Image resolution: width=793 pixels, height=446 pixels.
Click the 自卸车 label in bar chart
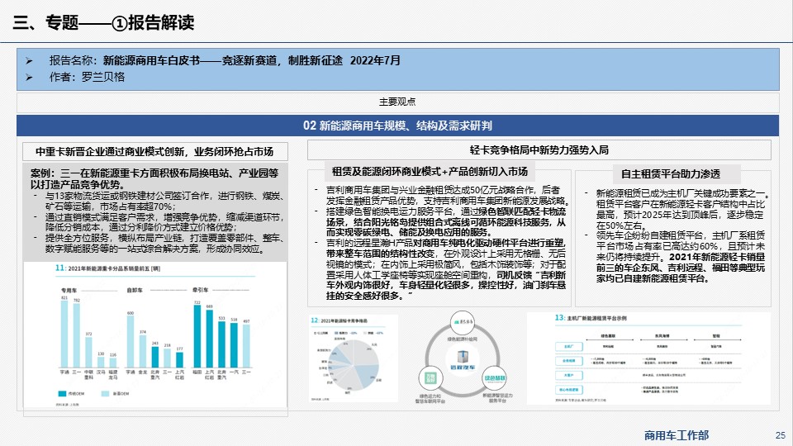[x=135, y=290]
